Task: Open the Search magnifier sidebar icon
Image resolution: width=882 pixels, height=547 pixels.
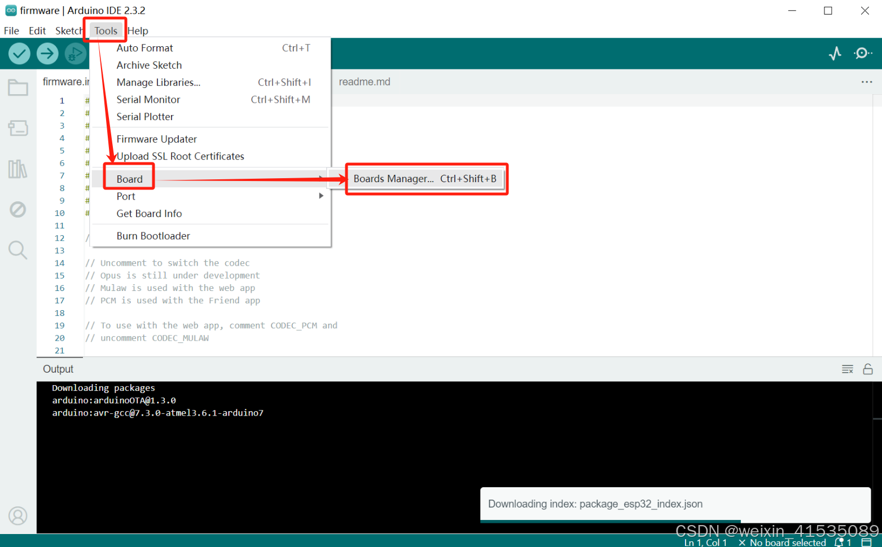Action: [x=18, y=250]
